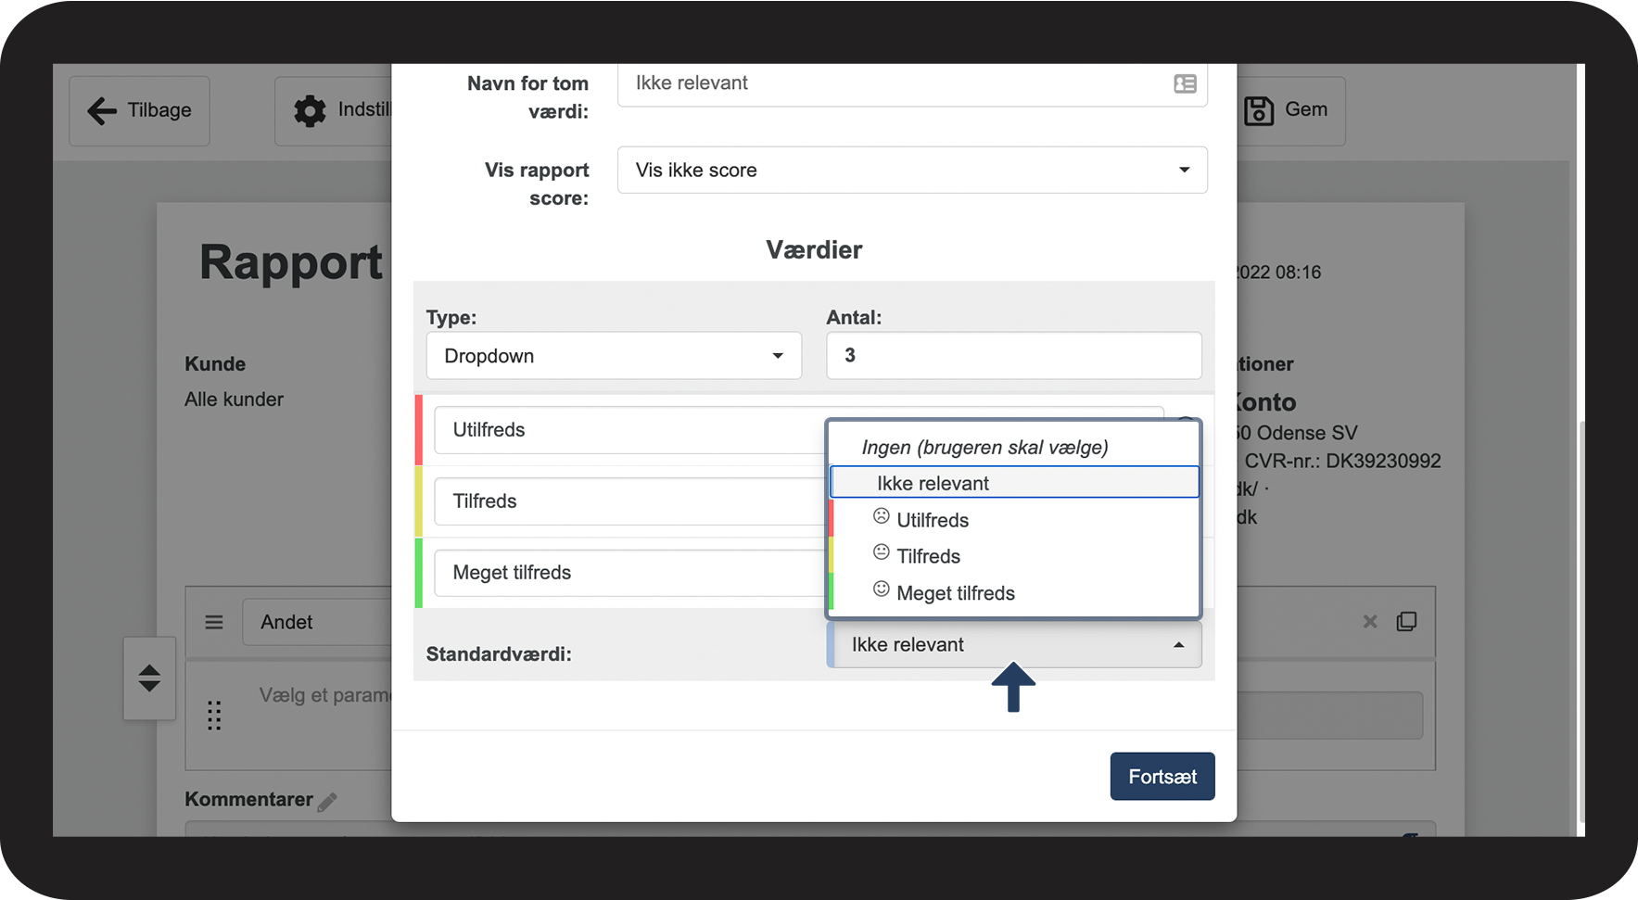1638x900 pixels.
Task: Collapse the Standardværdi dropdown showing Ikke relevant
Action: (1014, 645)
